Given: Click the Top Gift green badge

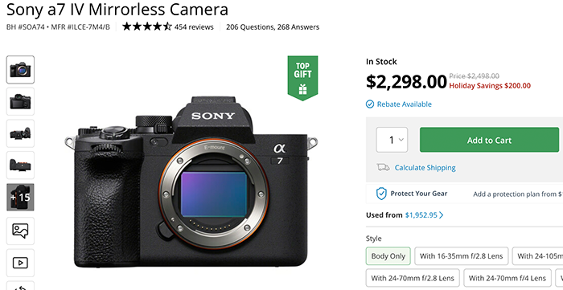Looking at the screenshot, I should (302, 78).
